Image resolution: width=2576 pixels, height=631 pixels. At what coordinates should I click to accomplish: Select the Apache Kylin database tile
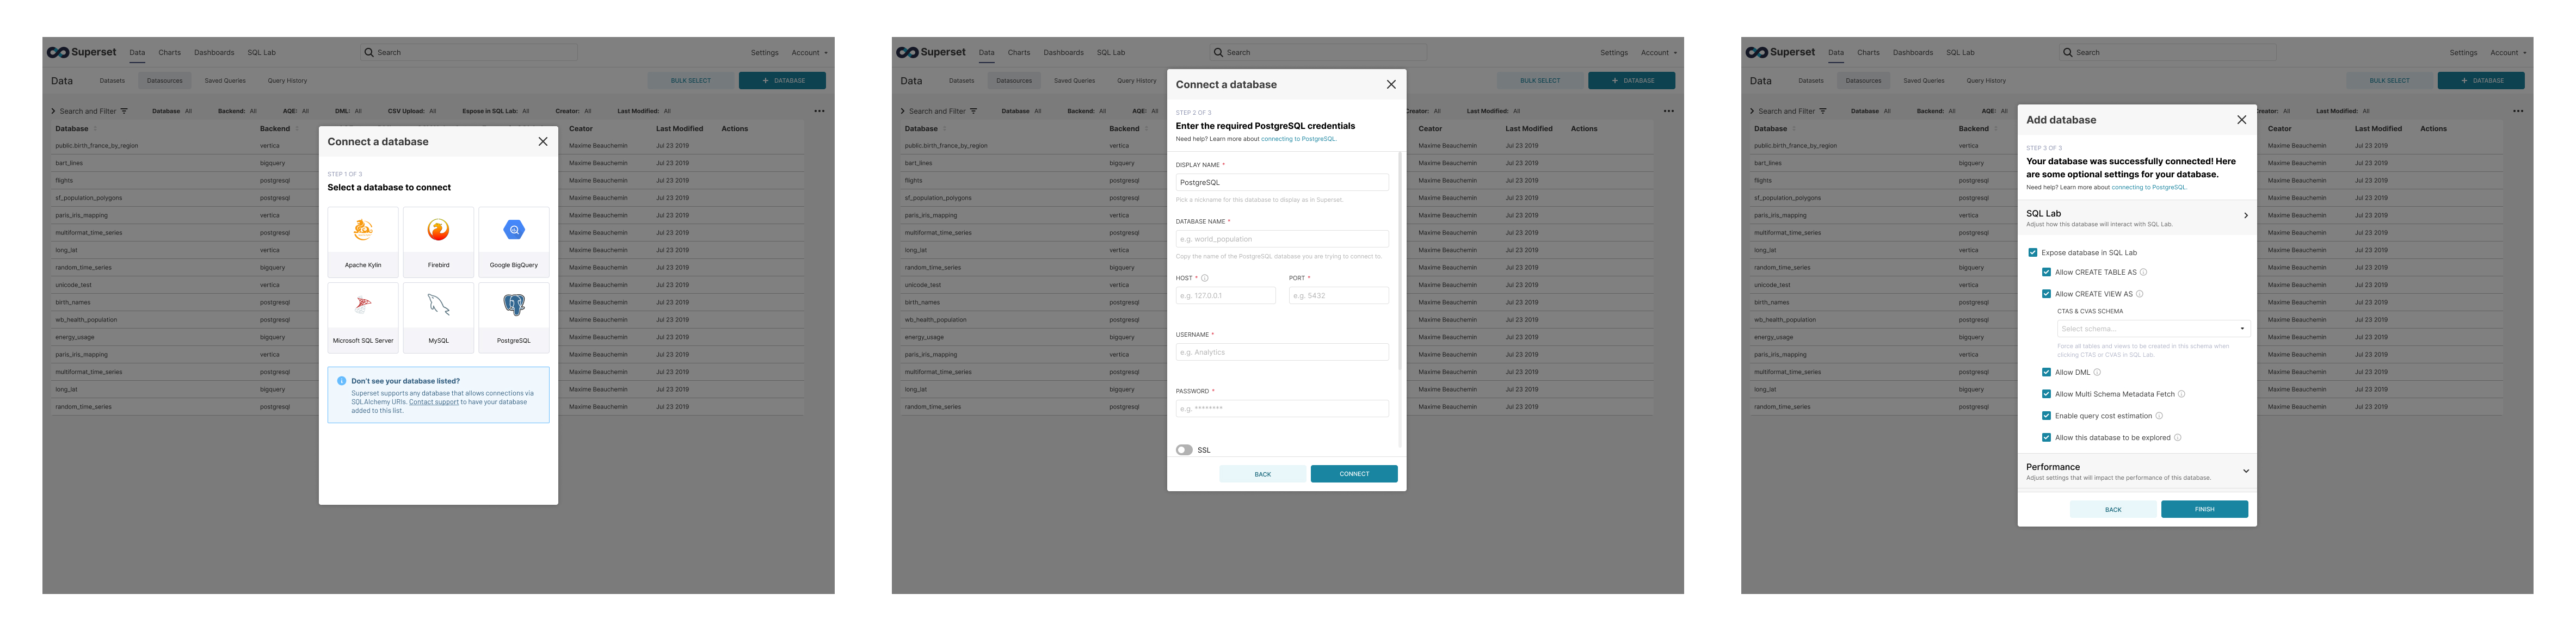(363, 231)
